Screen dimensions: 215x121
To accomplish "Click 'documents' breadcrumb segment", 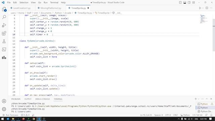I will (46, 13).
